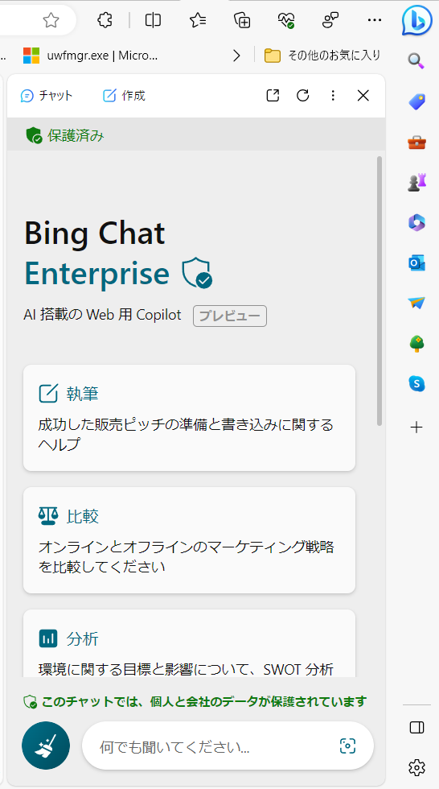Switch to the チャット tab
439x789 pixels.
click(x=47, y=96)
